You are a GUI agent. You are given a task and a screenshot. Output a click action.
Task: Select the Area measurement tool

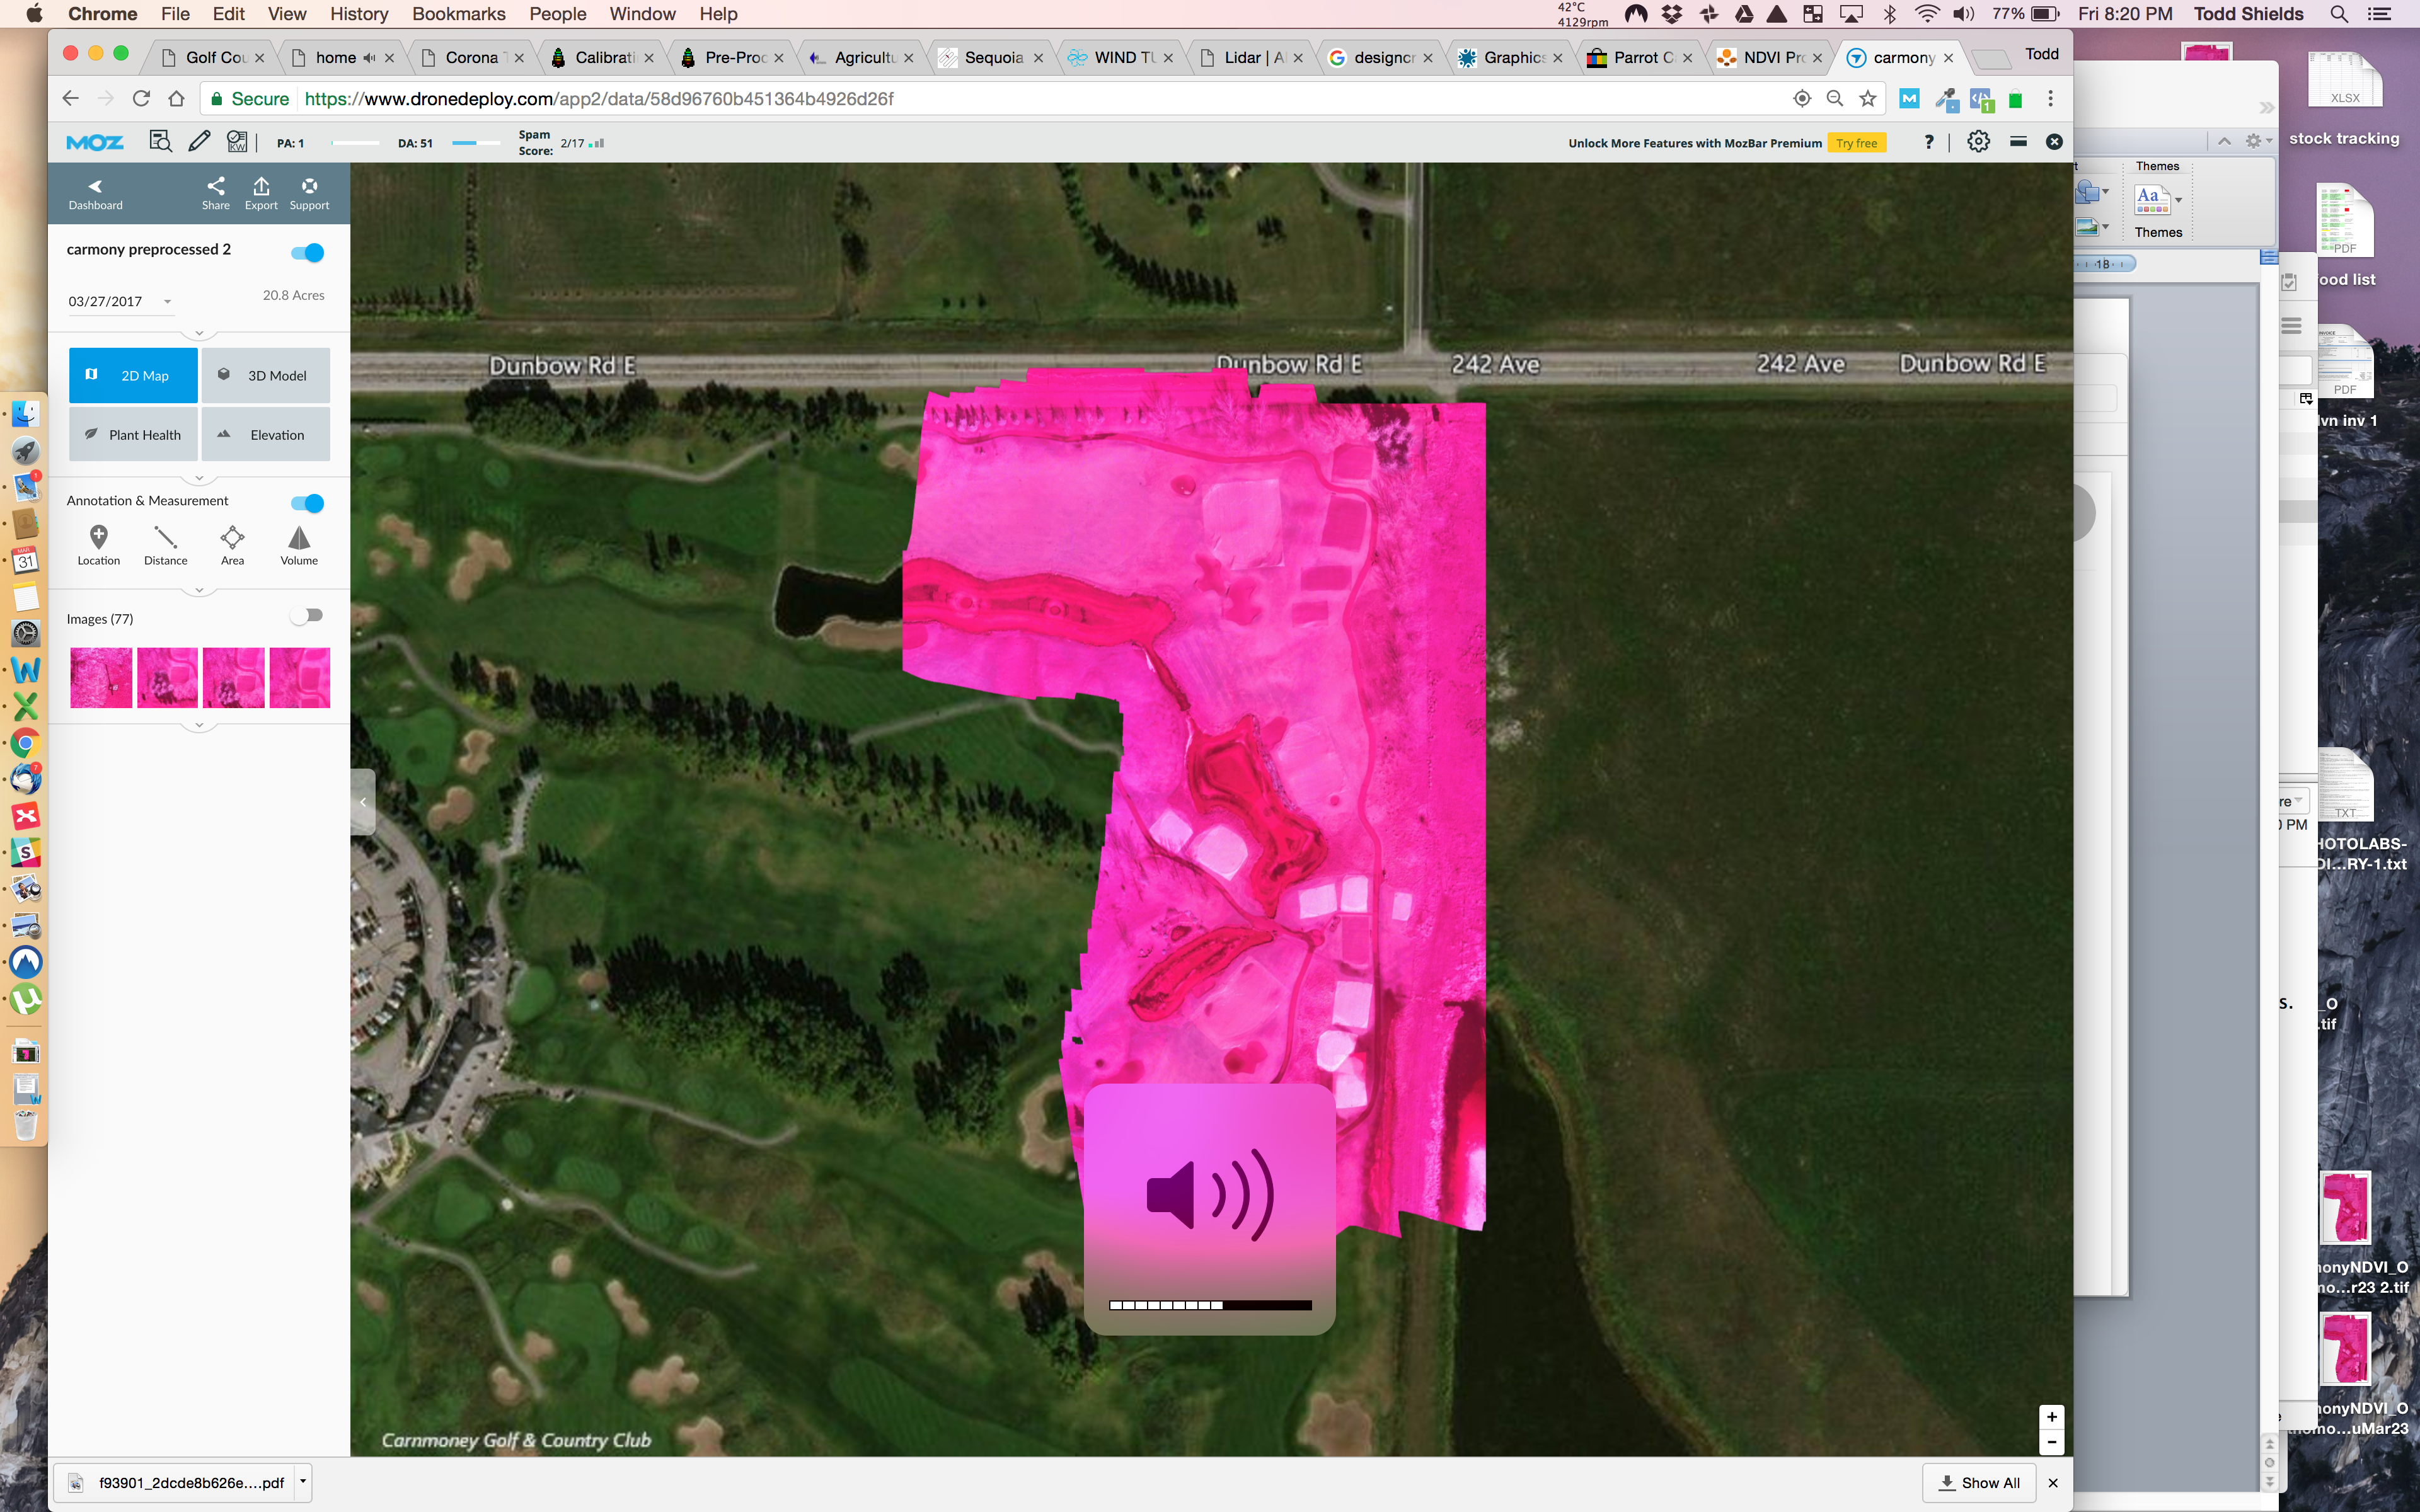(x=232, y=545)
